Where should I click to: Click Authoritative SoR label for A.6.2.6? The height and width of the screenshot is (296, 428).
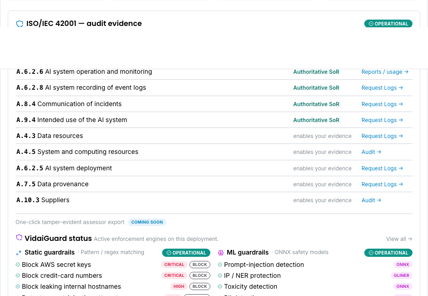click(x=316, y=72)
